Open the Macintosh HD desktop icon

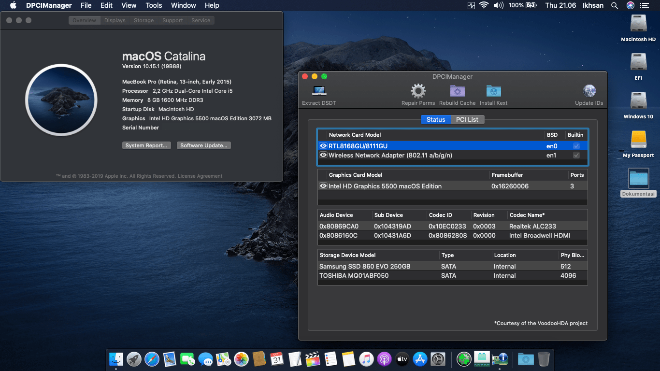pos(638,27)
